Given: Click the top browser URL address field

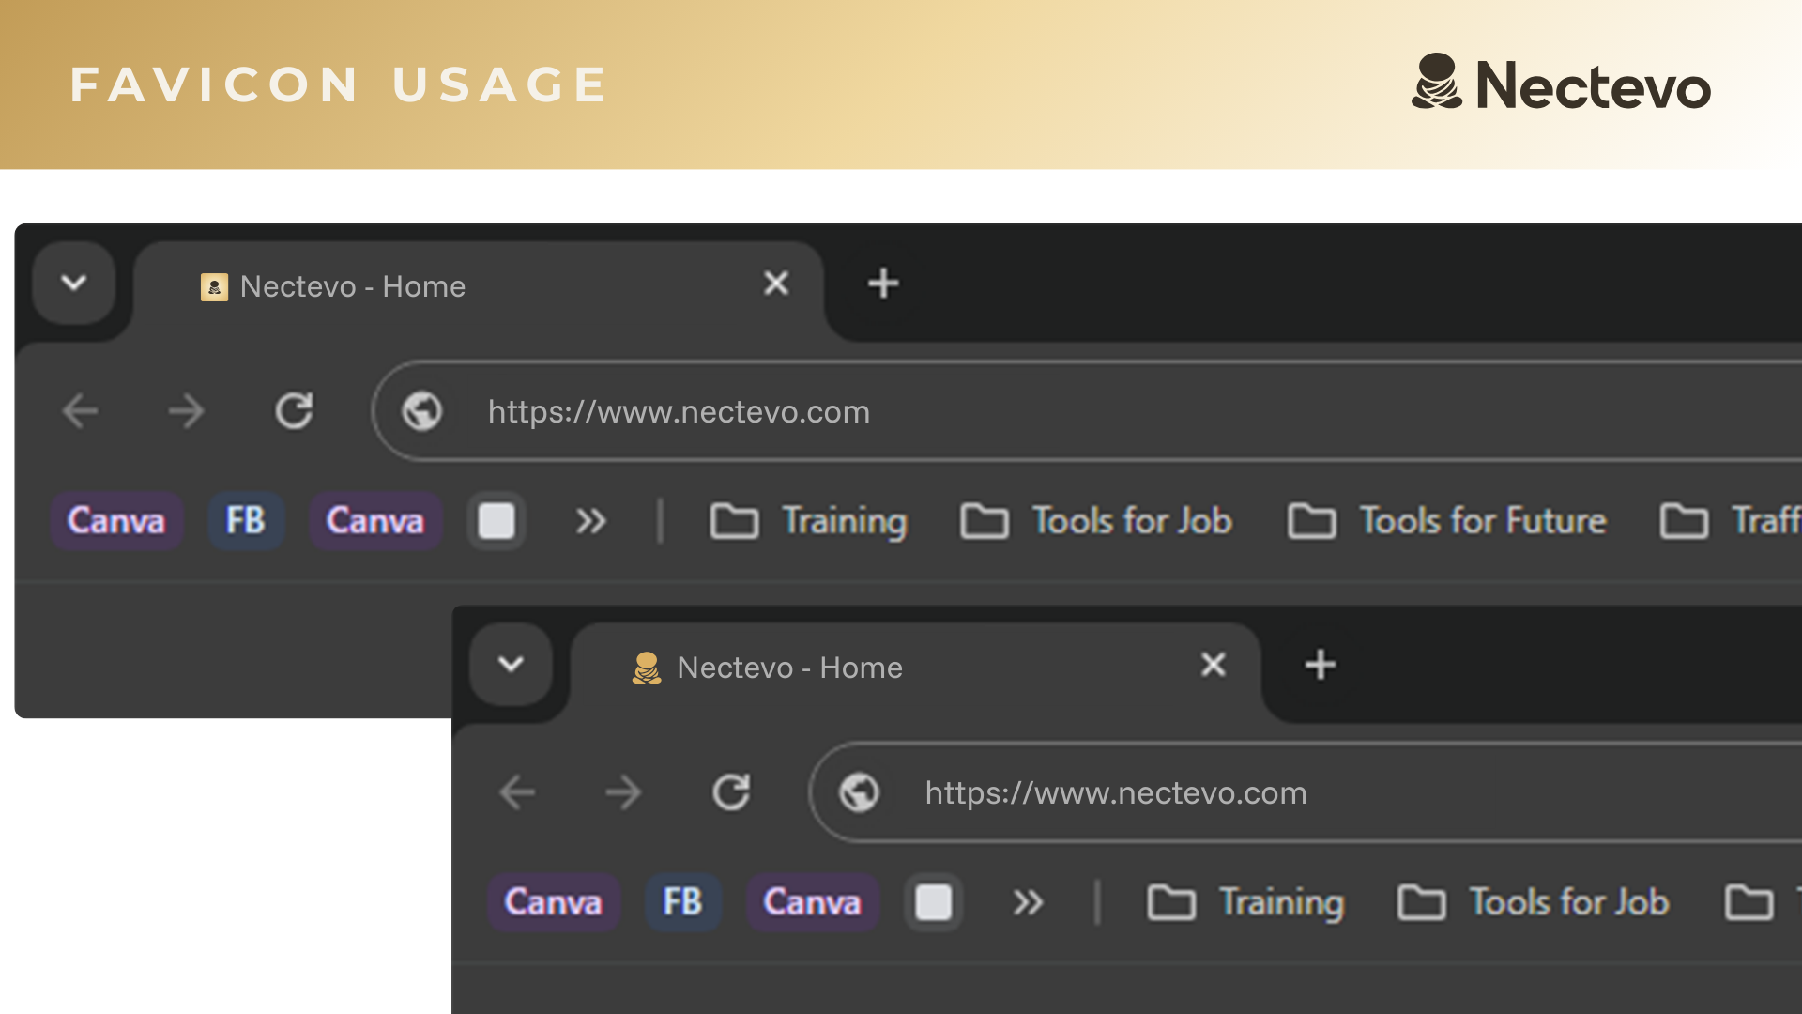Looking at the screenshot, I should pyautogui.click(x=1032, y=411).
